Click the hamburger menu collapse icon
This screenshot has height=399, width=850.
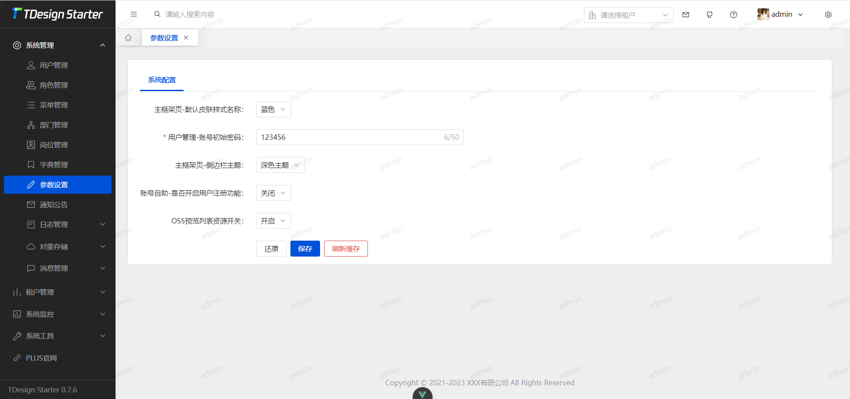point(133,14)
